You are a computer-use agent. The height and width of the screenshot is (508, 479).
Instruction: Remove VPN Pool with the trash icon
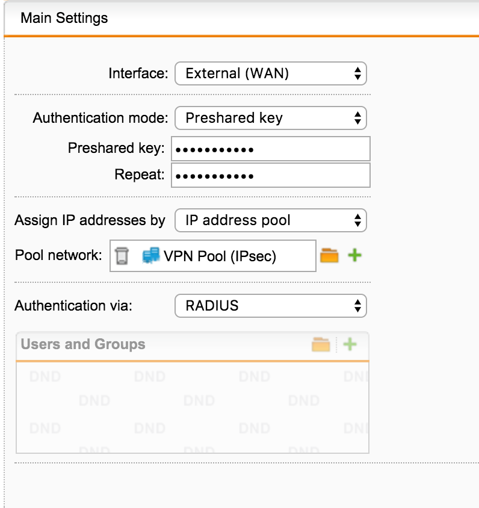pos(122,256)
